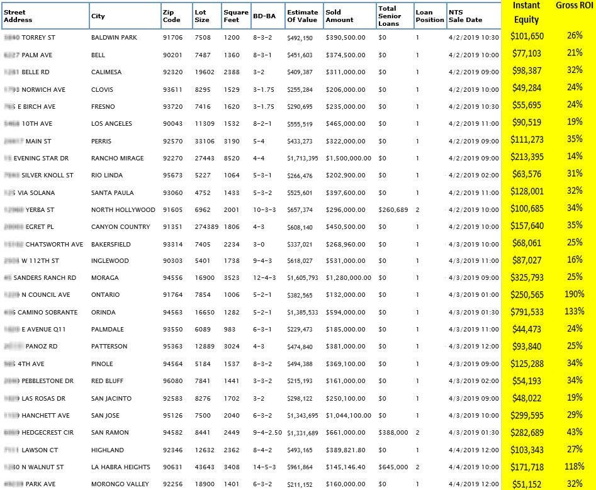Click the LA HABRA HEIGHTS city cell
The height and width of the screenshot is (490, 596).
click(x=120, y=467)
